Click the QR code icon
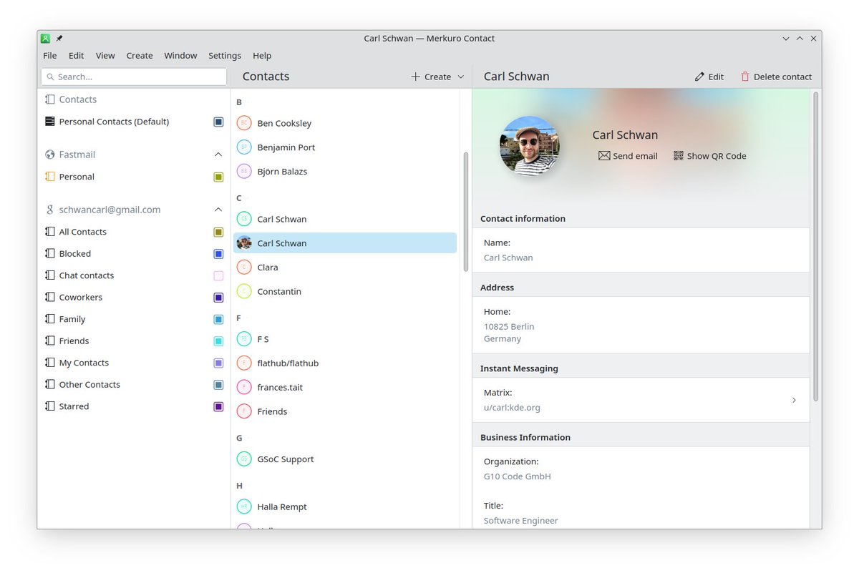 coord(679,155)
